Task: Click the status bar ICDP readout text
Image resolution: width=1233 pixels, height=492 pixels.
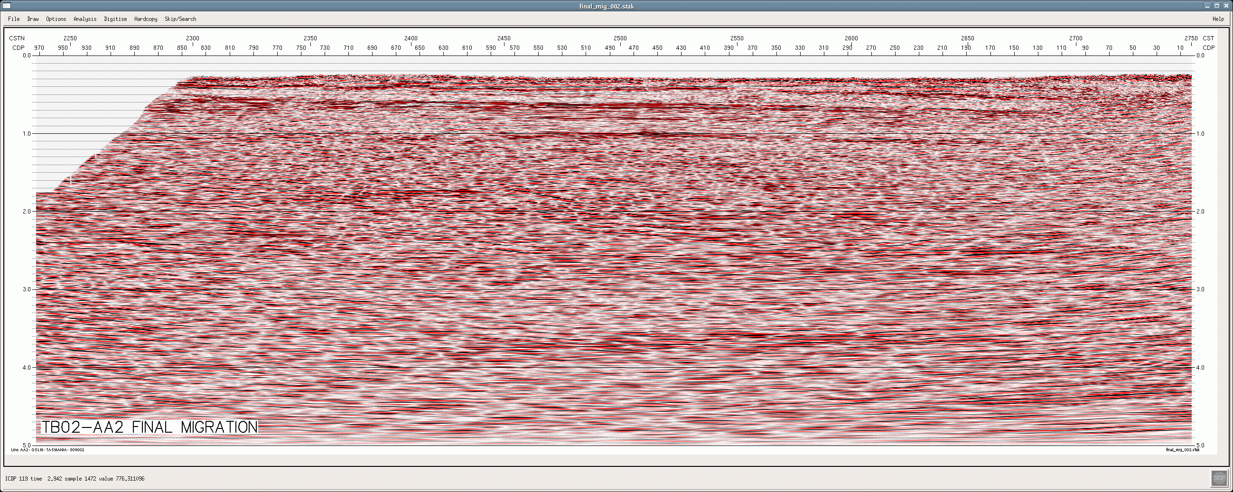Action: 75,479
